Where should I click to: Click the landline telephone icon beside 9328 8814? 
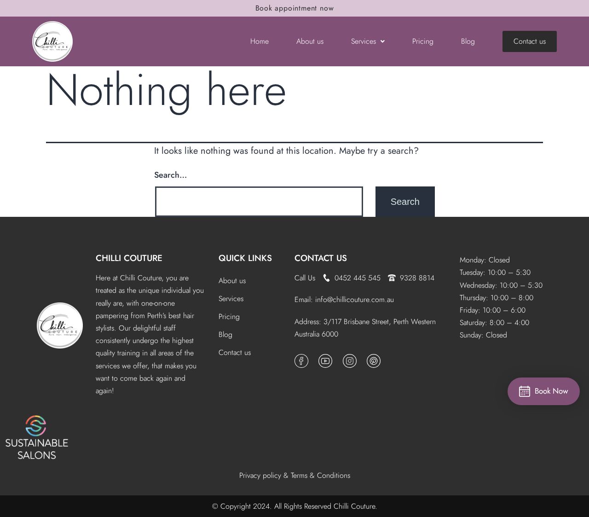pyautogui.click(x=392, y=278)
